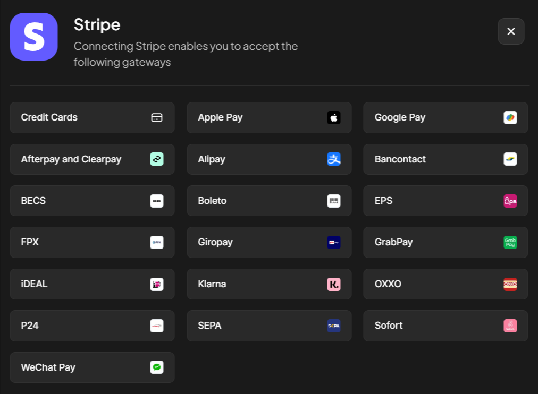Select the SEPA icon

point(333,326)
